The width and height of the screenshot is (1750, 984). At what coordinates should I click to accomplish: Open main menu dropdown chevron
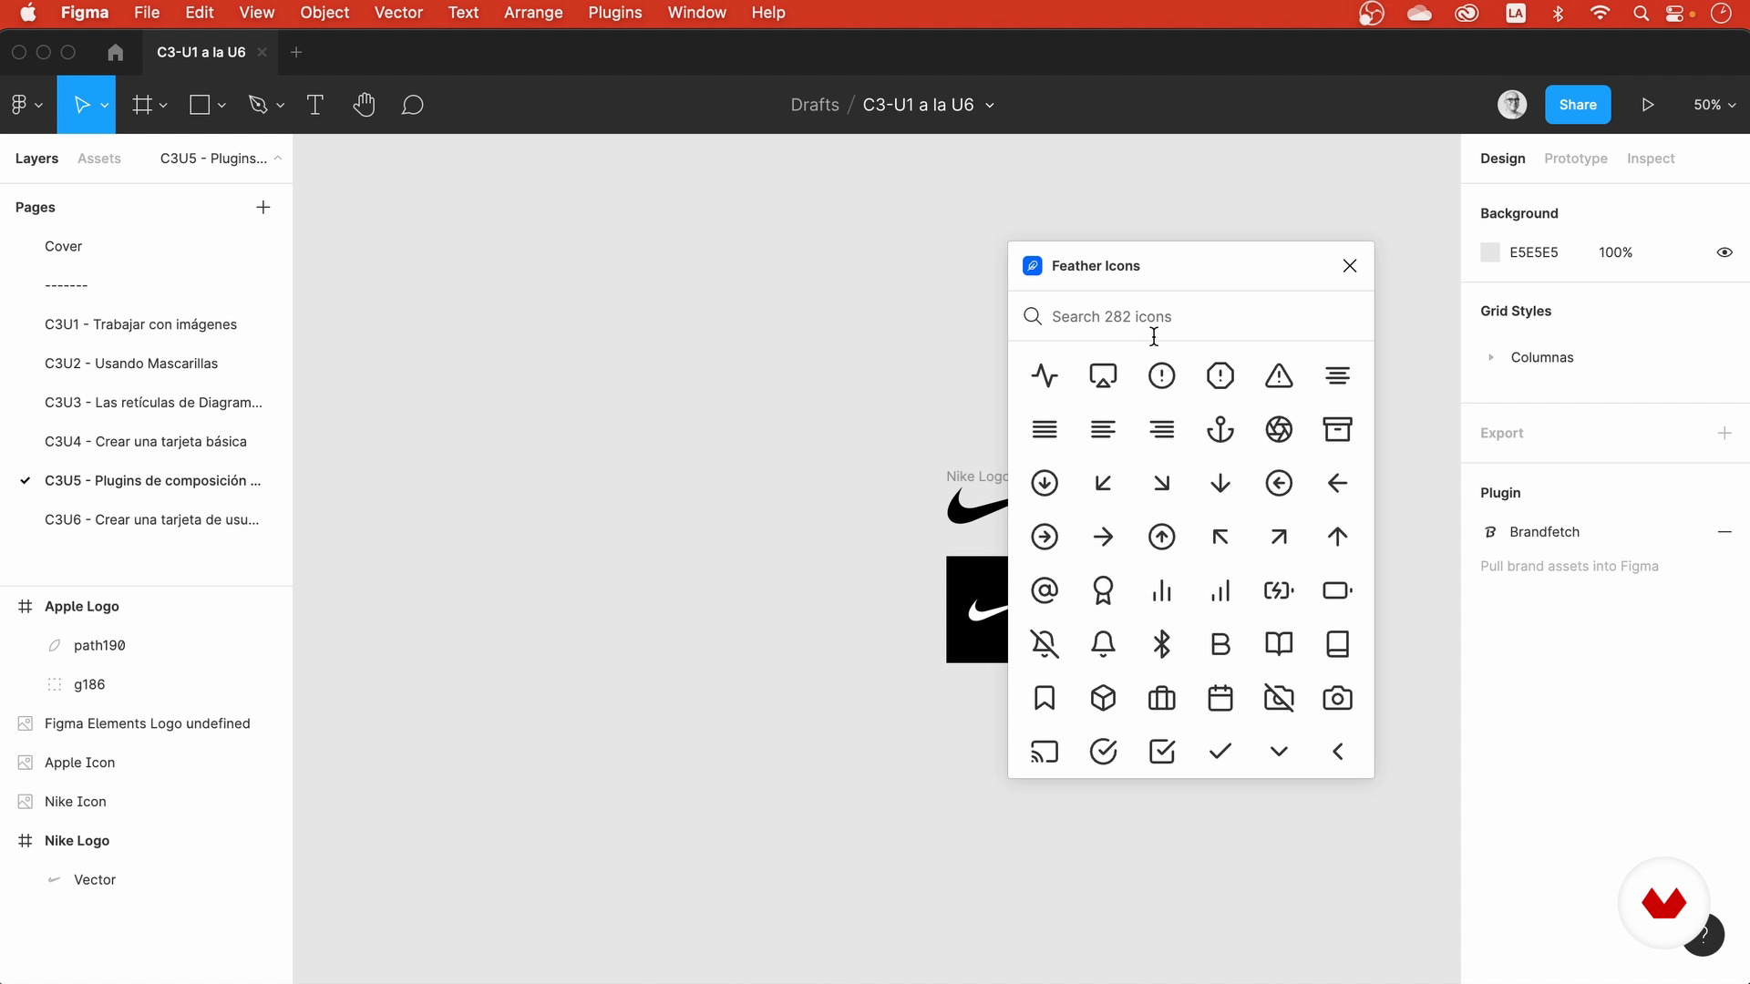pyautogui.click(x=38, y=106)
